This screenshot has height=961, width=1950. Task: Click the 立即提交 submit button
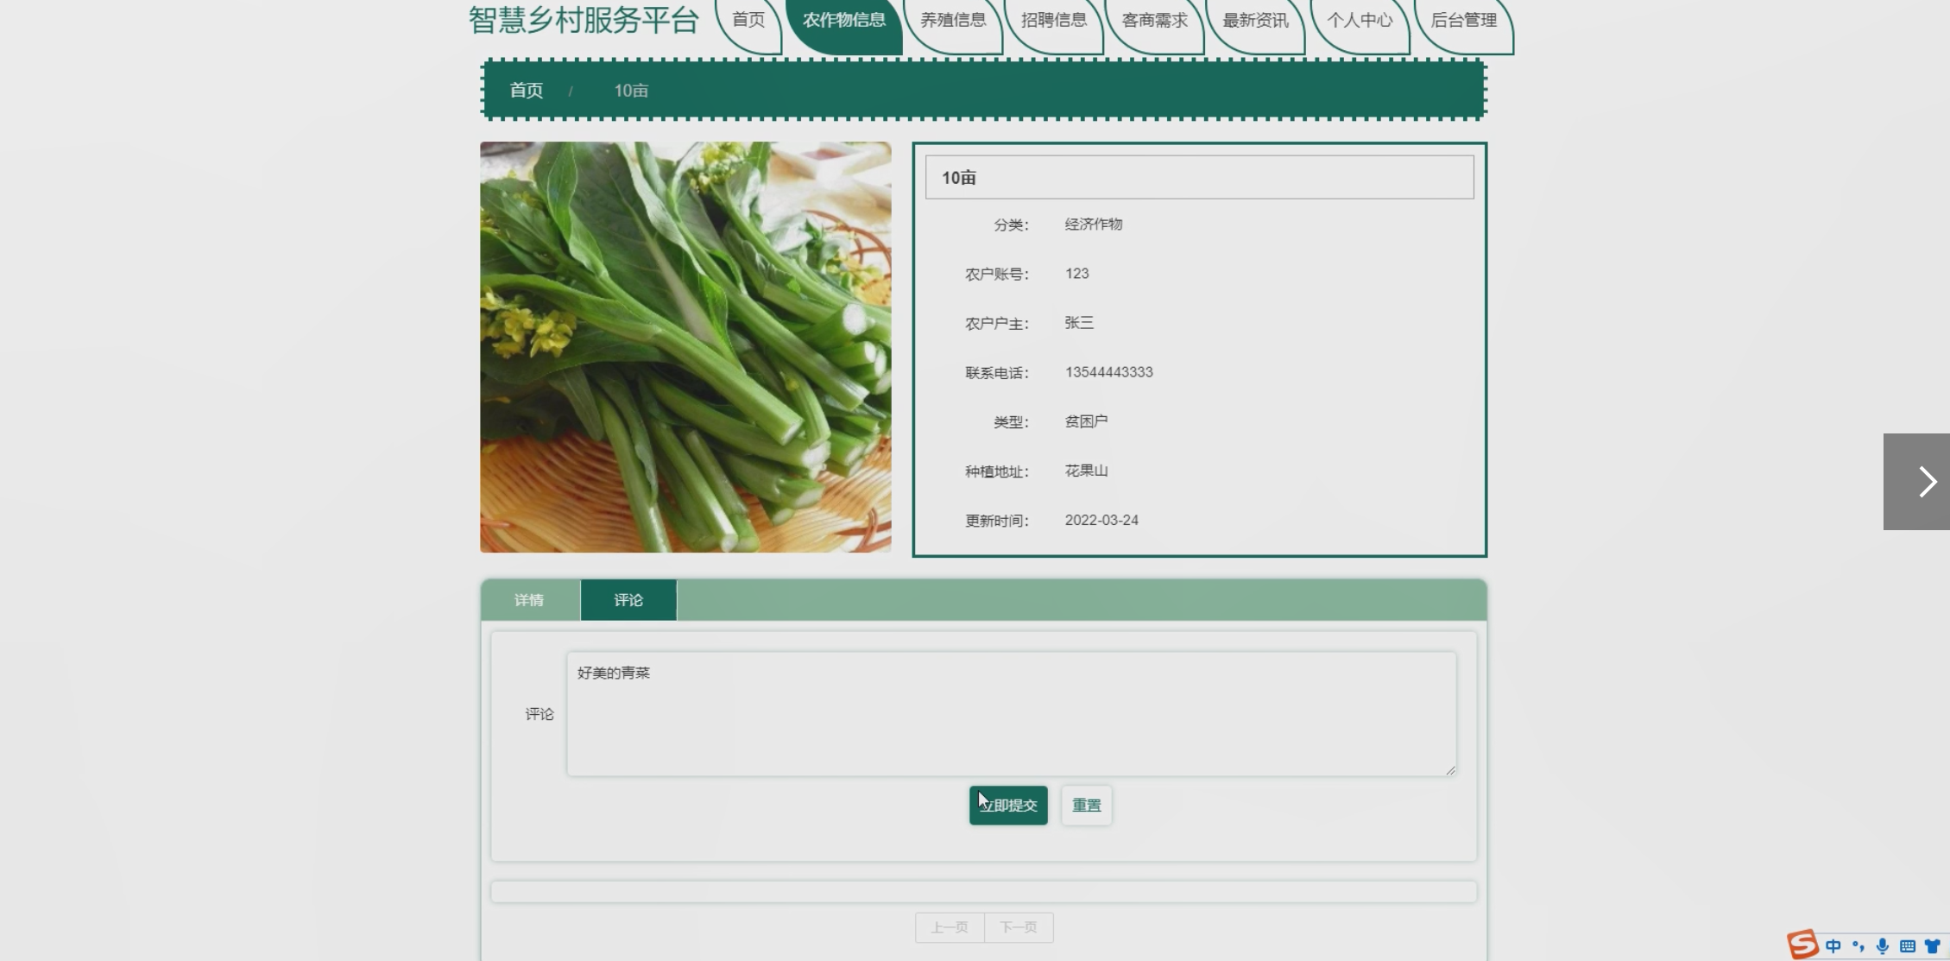1008,806
